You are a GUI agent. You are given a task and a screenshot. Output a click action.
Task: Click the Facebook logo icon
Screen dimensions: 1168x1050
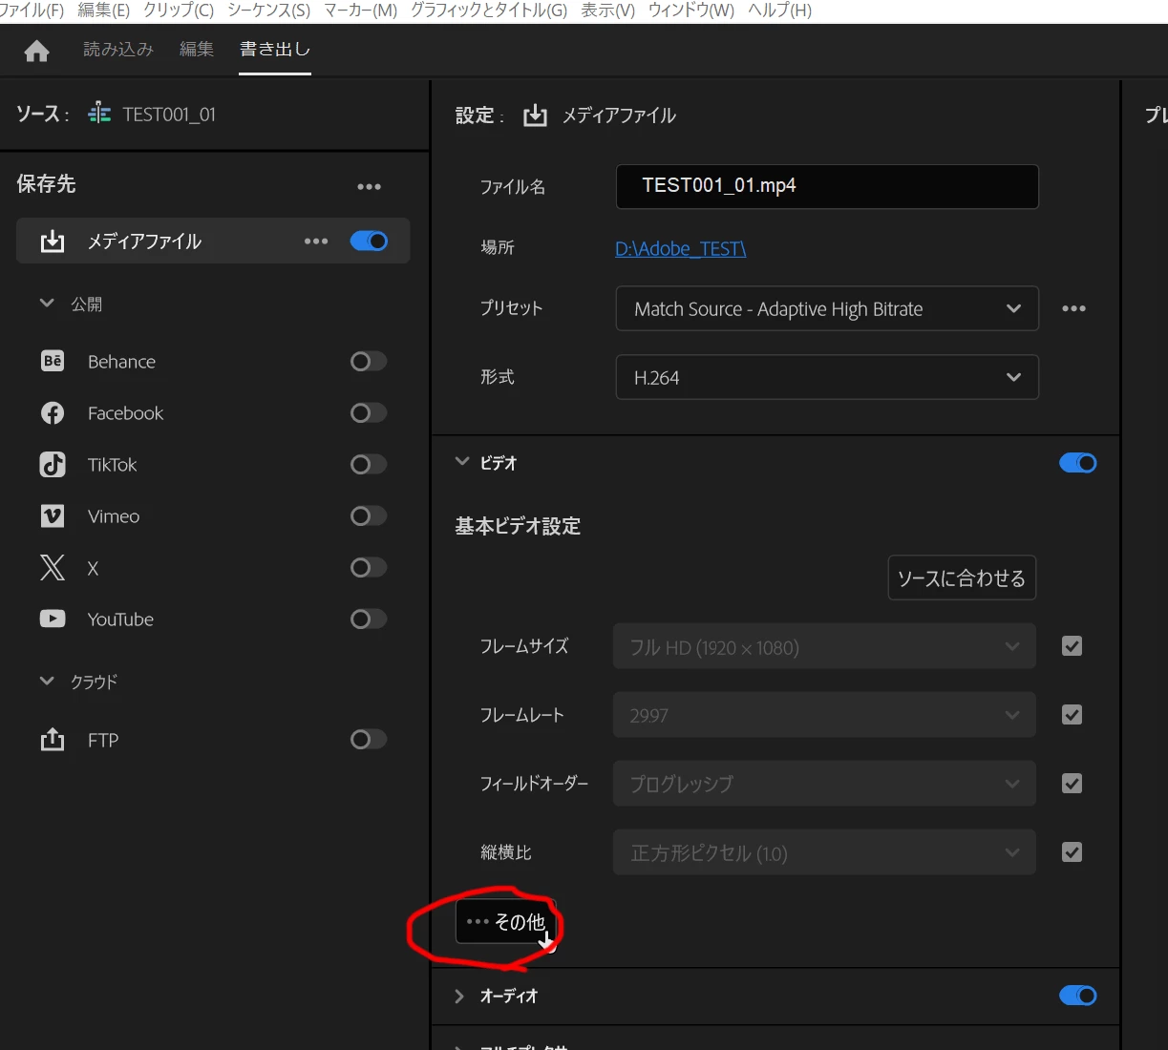click(53, 412)
